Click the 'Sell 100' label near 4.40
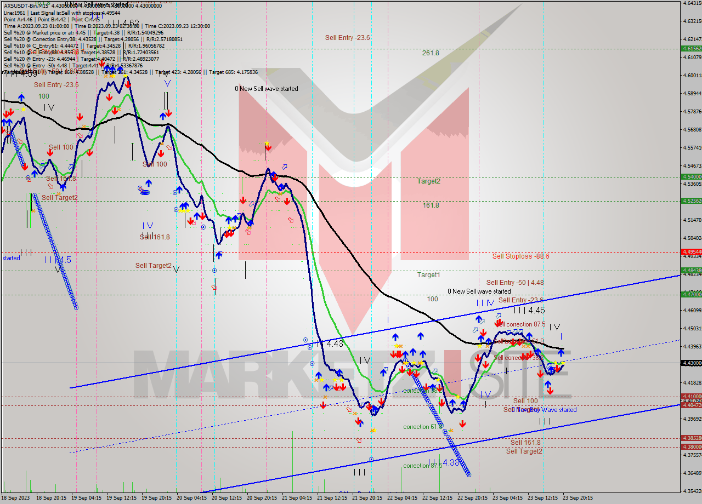This screenshot has width=702, height=504. (x=525, y=401)
